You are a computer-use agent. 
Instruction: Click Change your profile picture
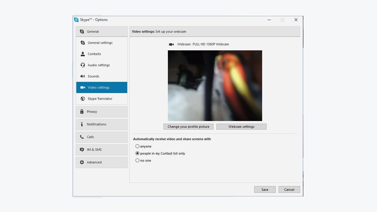[188, 126]
